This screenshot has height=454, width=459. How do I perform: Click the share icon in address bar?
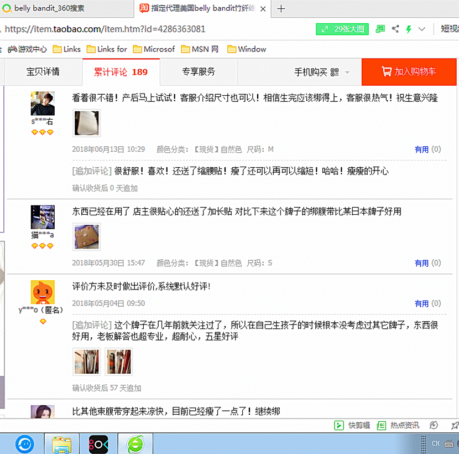click(395, 29)
